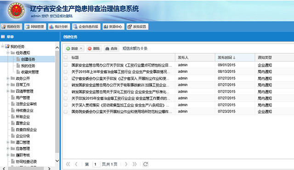This screenshot has height=170, width=294.
Task: Expand the 政务公开 tree folder
Action: [x=8, y=79]
